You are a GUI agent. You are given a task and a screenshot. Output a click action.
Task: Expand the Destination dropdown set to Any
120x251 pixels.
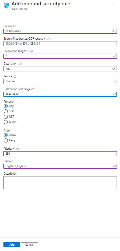(60, 69)
